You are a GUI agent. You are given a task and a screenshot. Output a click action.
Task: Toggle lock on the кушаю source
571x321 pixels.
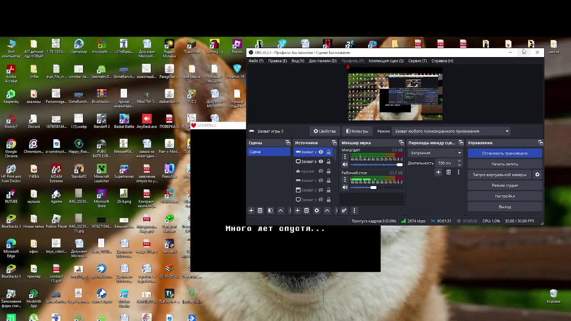pyautogui.click(x=329, y=171)
